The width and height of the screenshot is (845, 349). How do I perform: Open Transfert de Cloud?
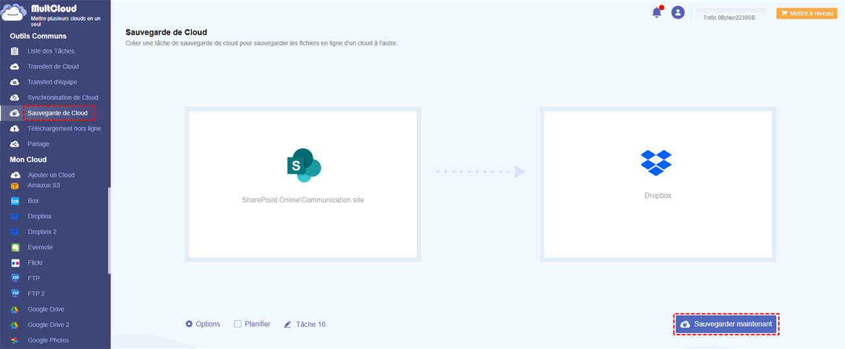pos(53,66)
